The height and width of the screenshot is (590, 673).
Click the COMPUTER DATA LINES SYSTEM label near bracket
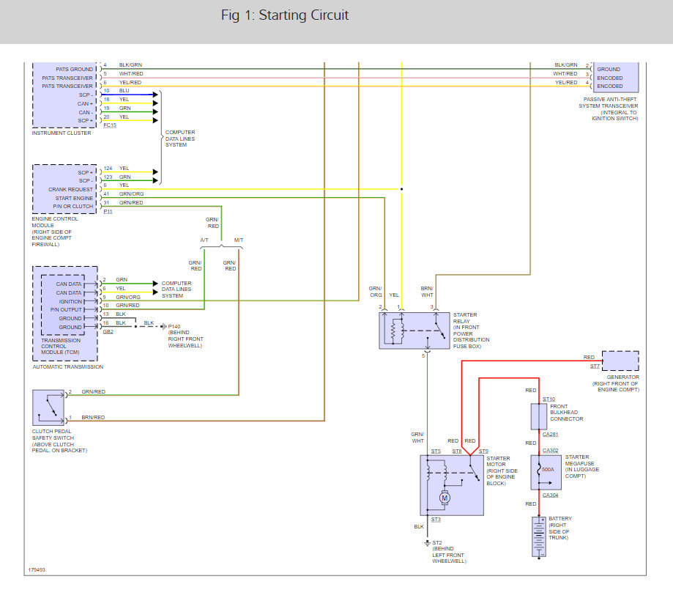[x=180, y=139]
